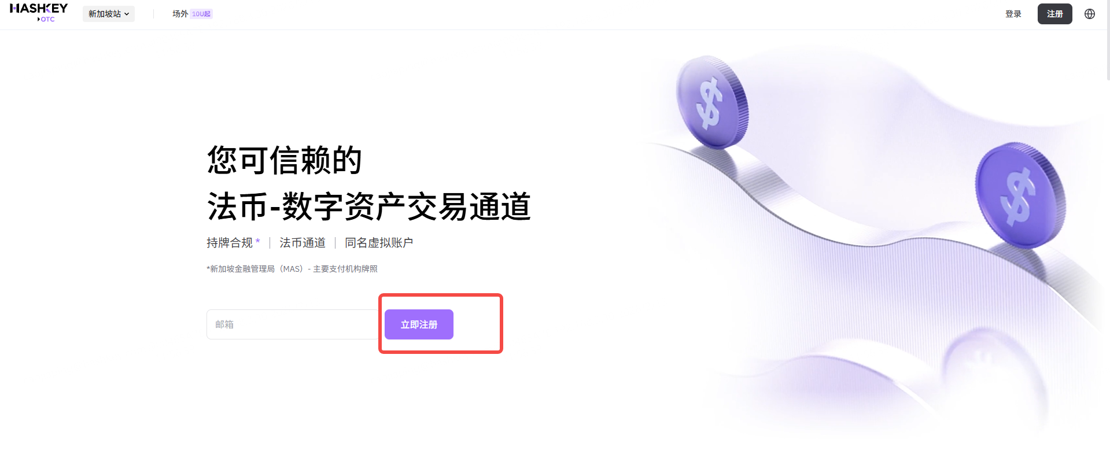
Task: Click the purple asterisk after 持牌合规
Action: tap(258, 241)
